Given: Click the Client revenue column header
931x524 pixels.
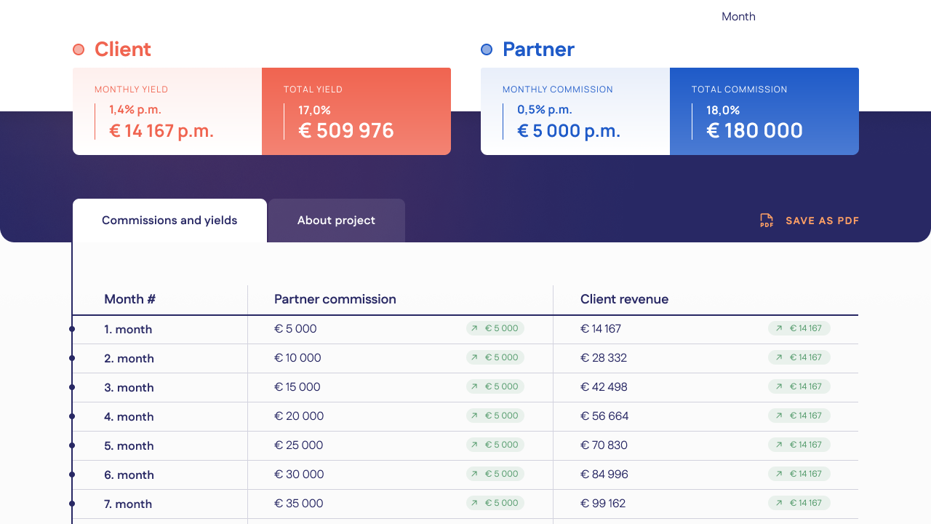Looking at the screenshot, I should [x=624, y=299].
